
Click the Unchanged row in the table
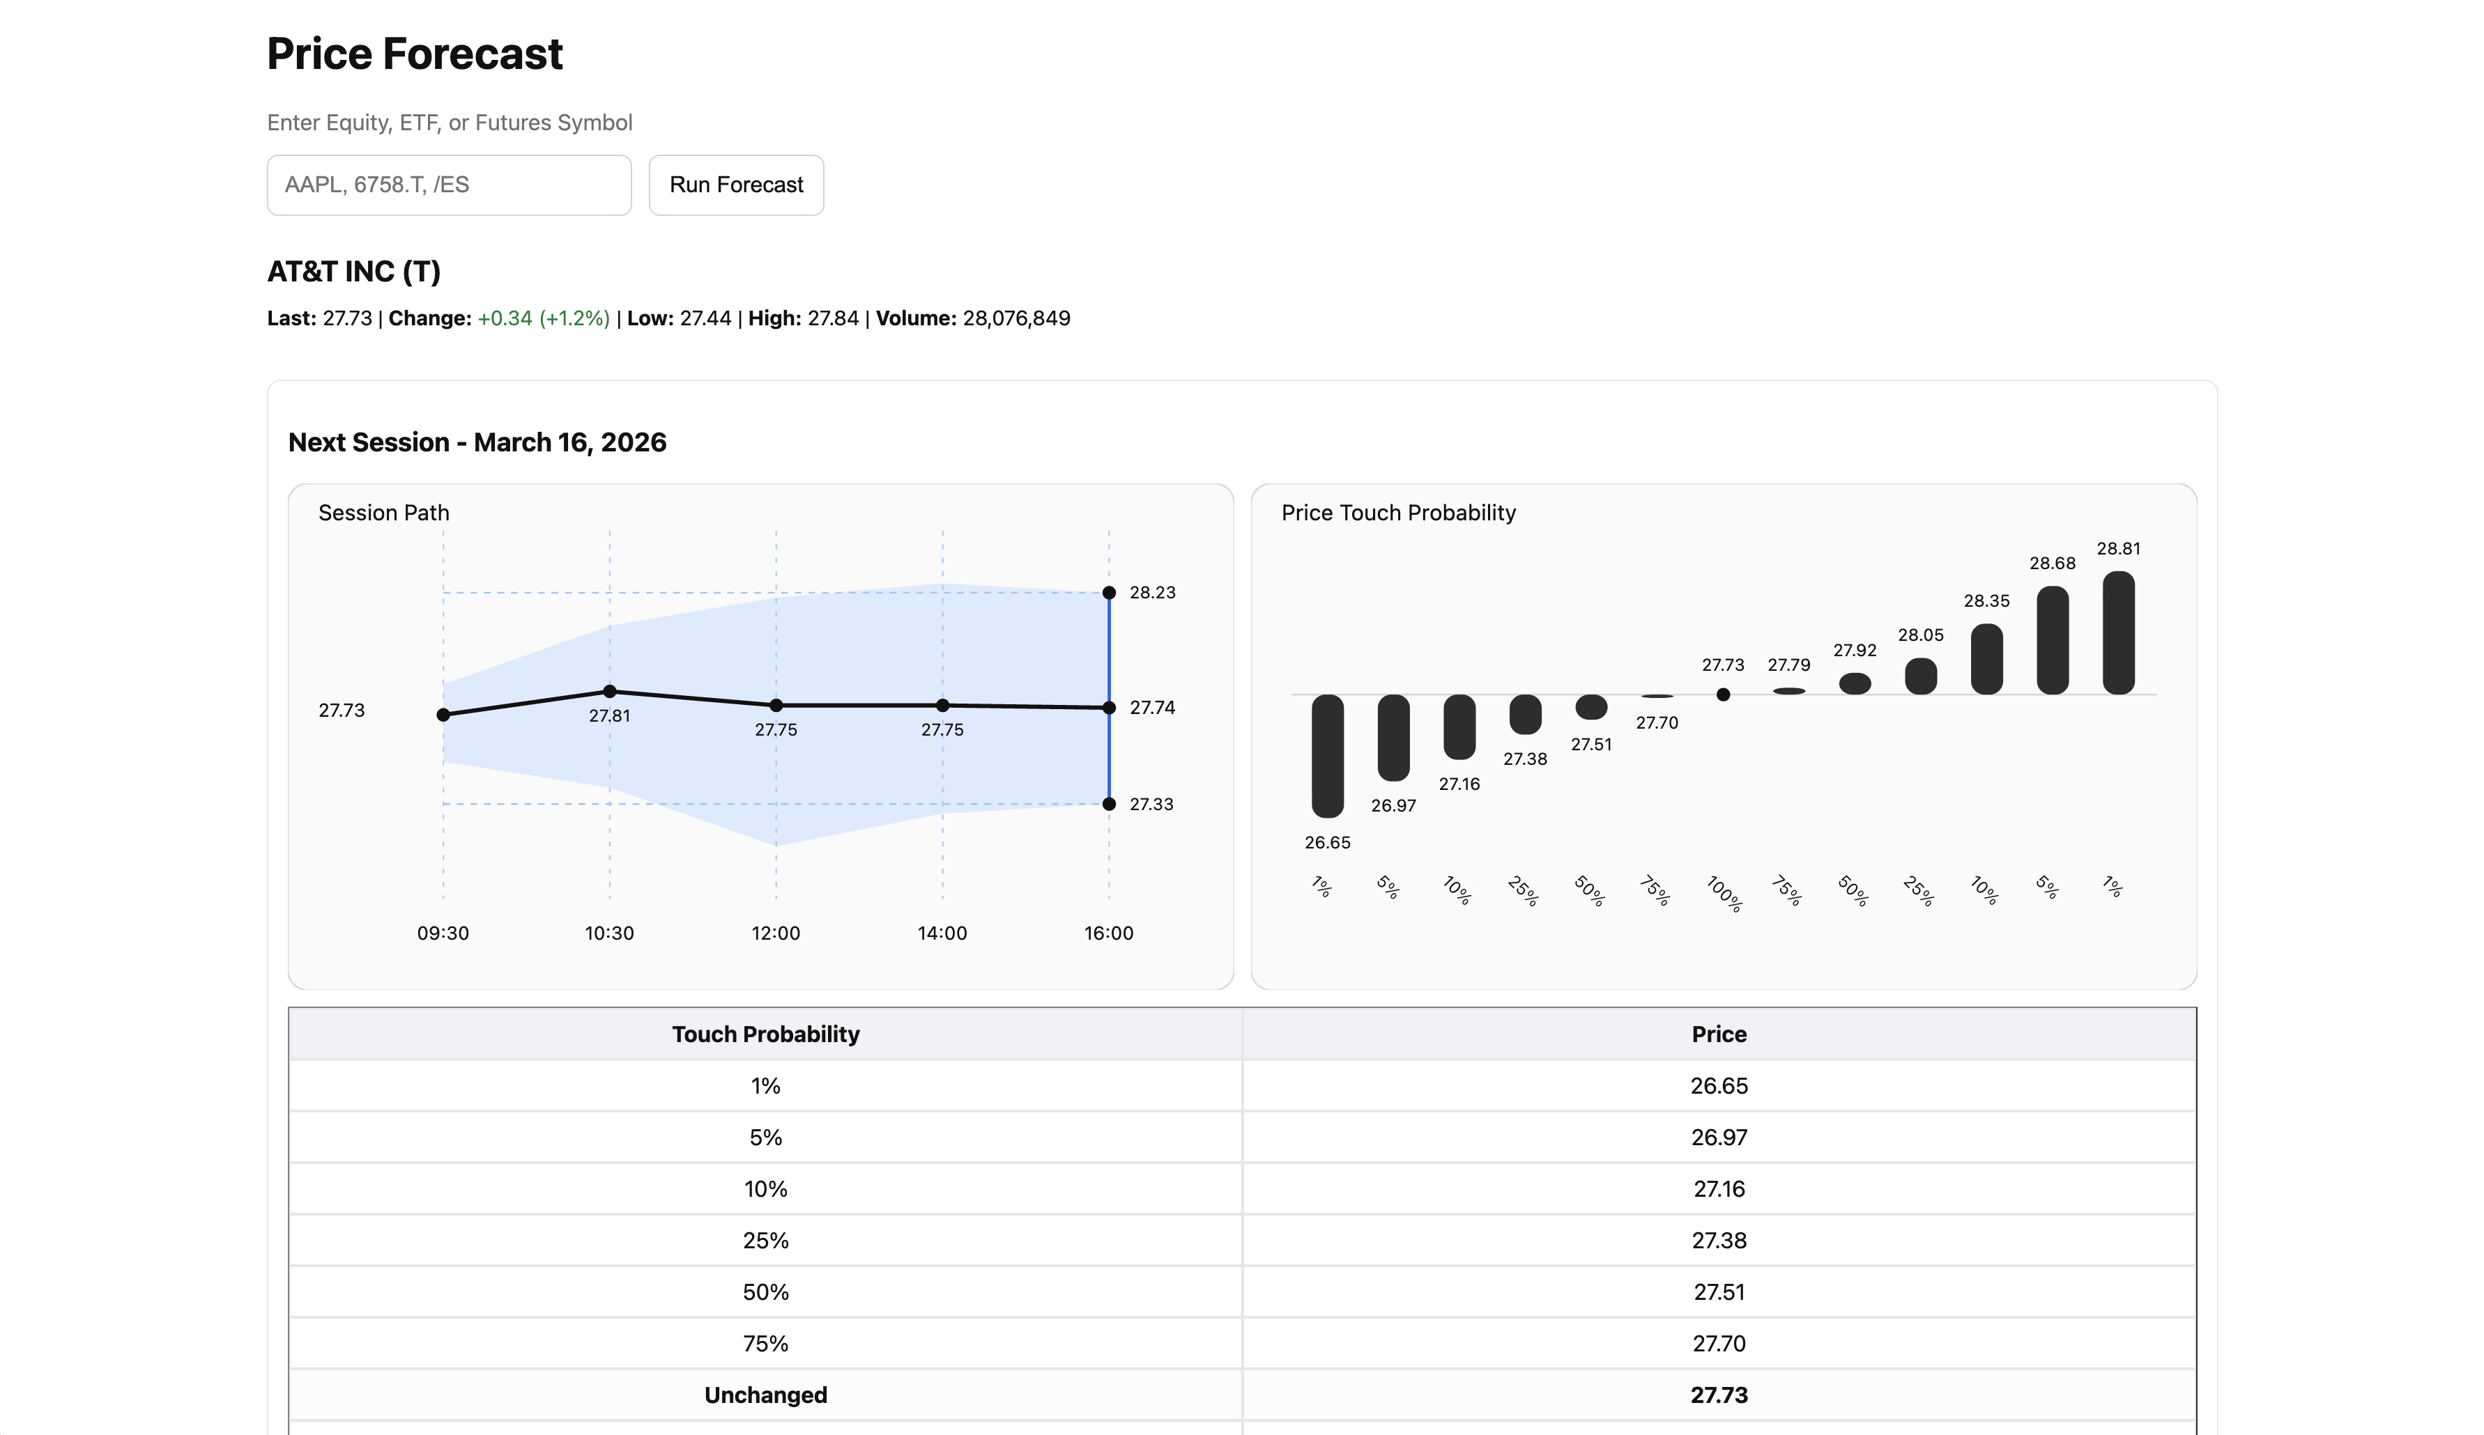[765, 1395]
